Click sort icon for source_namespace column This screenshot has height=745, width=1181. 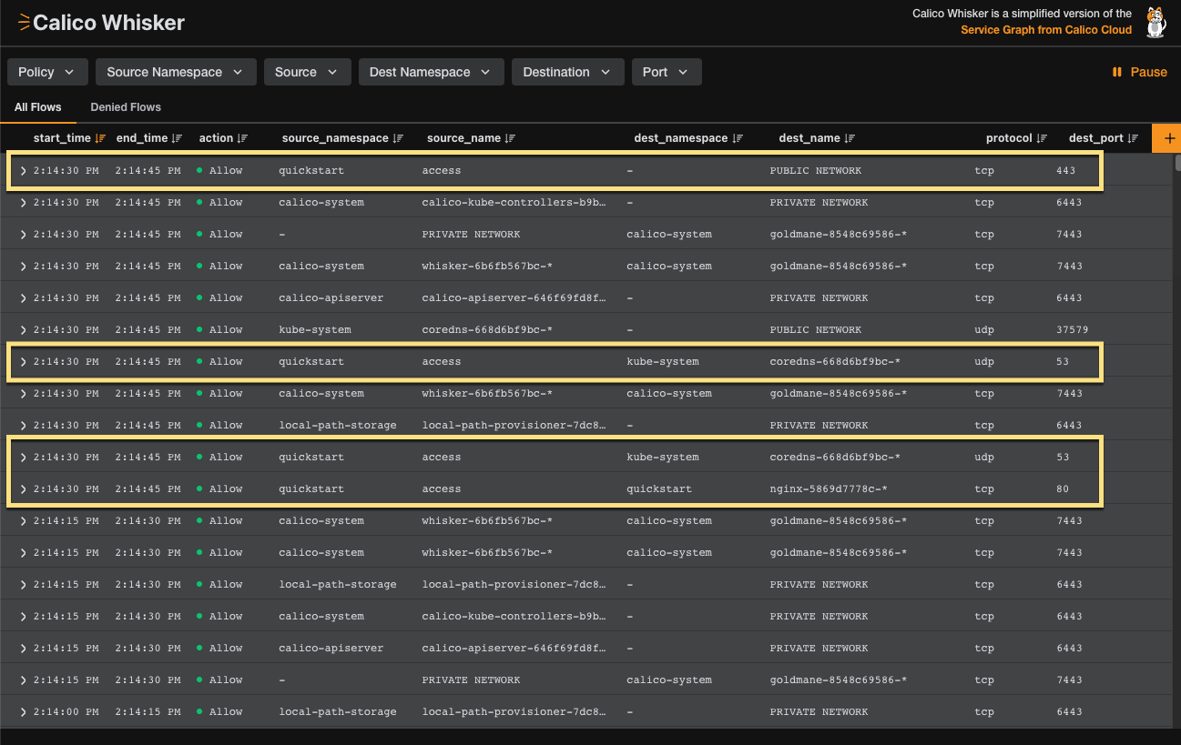[398, 138]
